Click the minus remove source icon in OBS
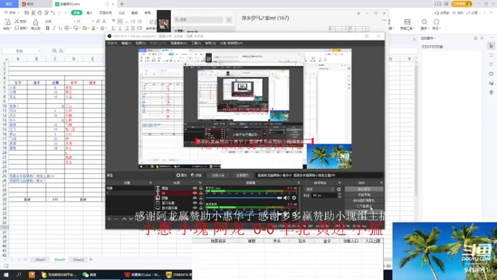Viewport: 497px width, 280px height. pos(116,219)
